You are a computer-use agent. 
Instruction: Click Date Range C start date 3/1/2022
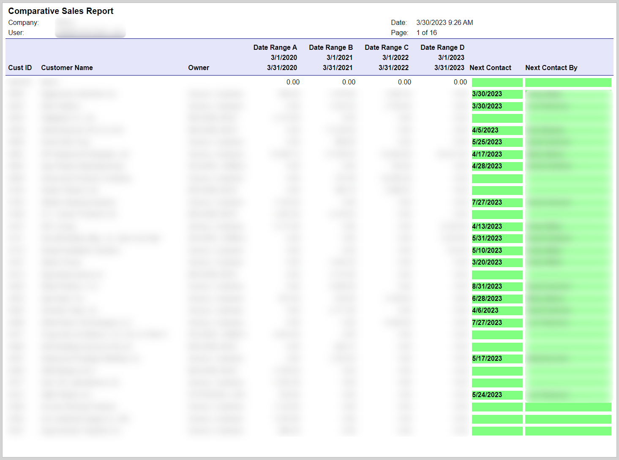pyautogui.click(x=395, y=57)
